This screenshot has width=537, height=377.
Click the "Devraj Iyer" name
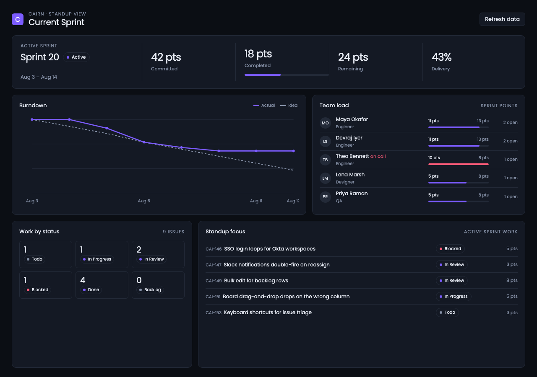tap(349, 138)
